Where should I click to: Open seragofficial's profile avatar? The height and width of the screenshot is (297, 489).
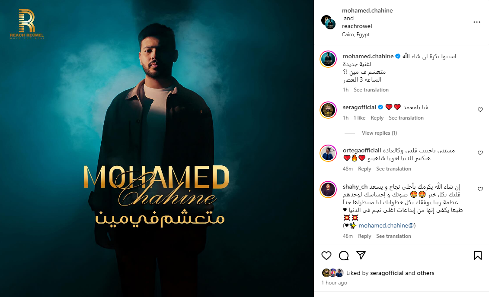(328, 110)
